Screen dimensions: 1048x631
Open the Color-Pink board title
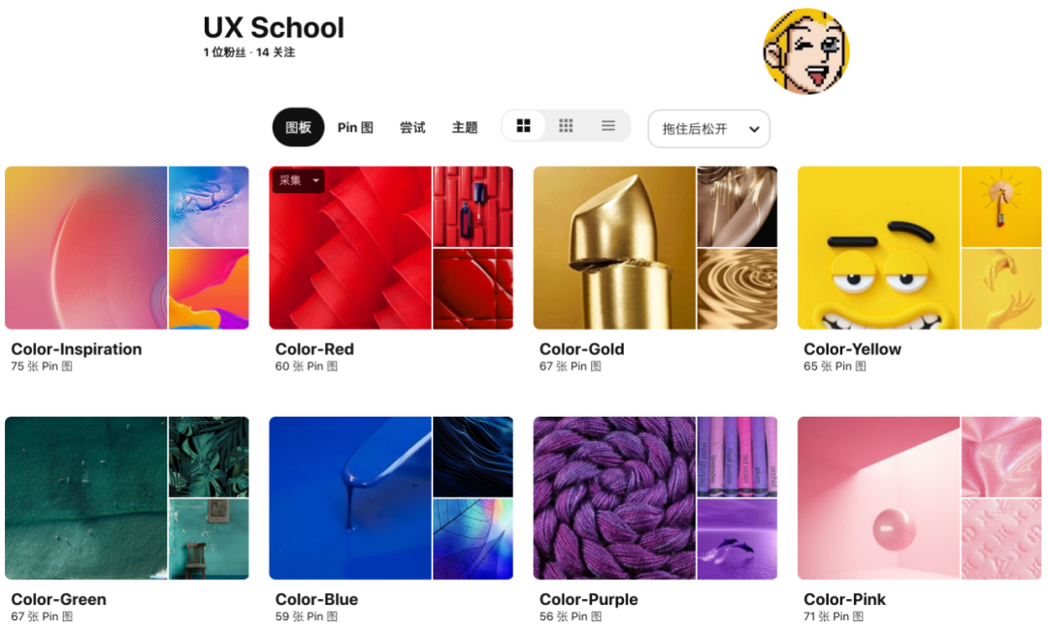point(844,599)
